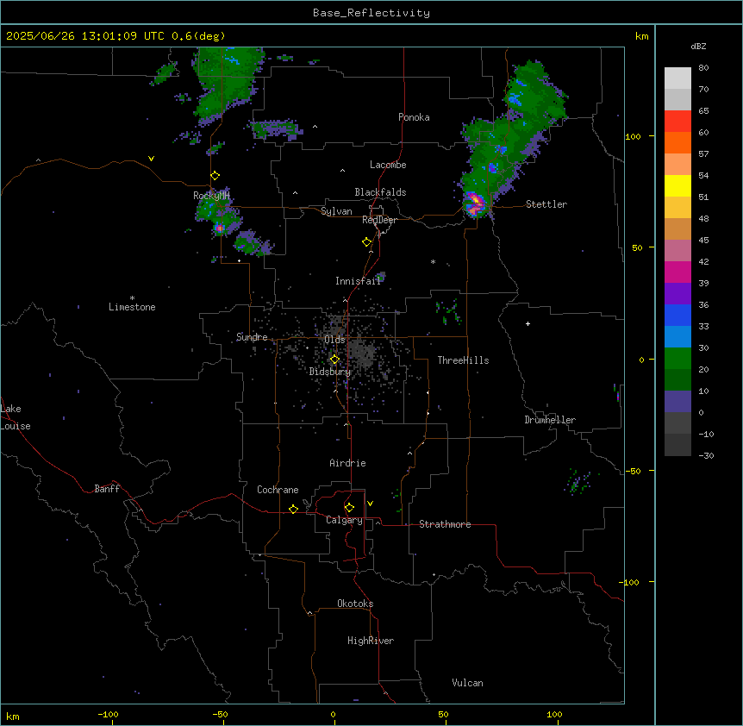
Task: Click the Ponoka city label
Action: (x=414, y=117)
